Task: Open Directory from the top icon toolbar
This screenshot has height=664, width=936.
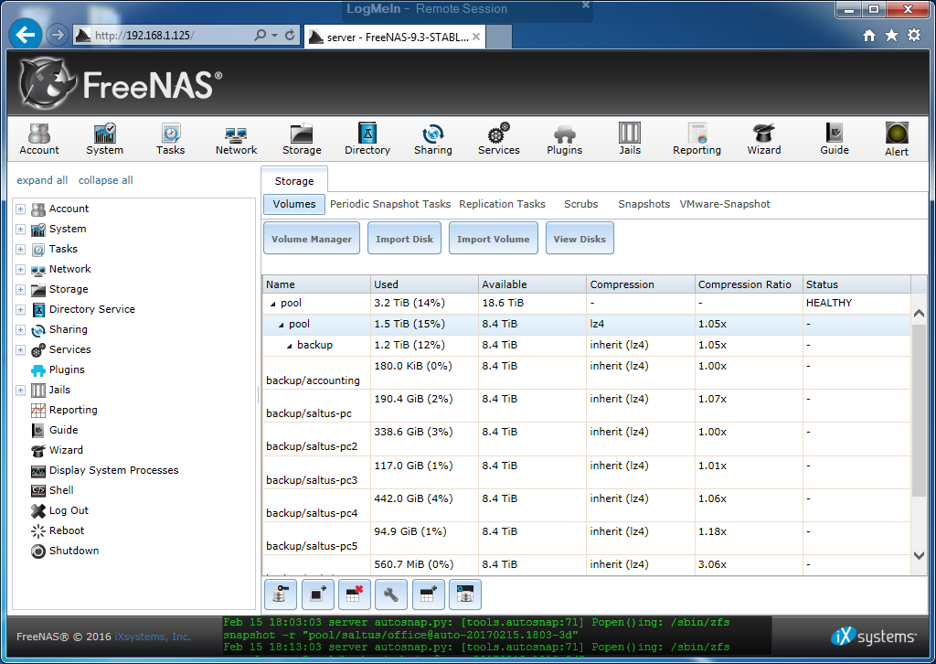Action: click(367, 138)
